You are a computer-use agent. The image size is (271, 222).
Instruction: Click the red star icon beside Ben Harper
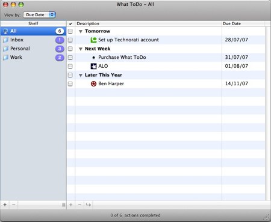(93, 83)
